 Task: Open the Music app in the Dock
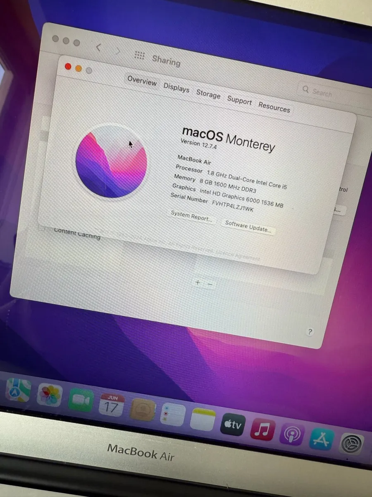pyautogui.click(x=262, y=429)
